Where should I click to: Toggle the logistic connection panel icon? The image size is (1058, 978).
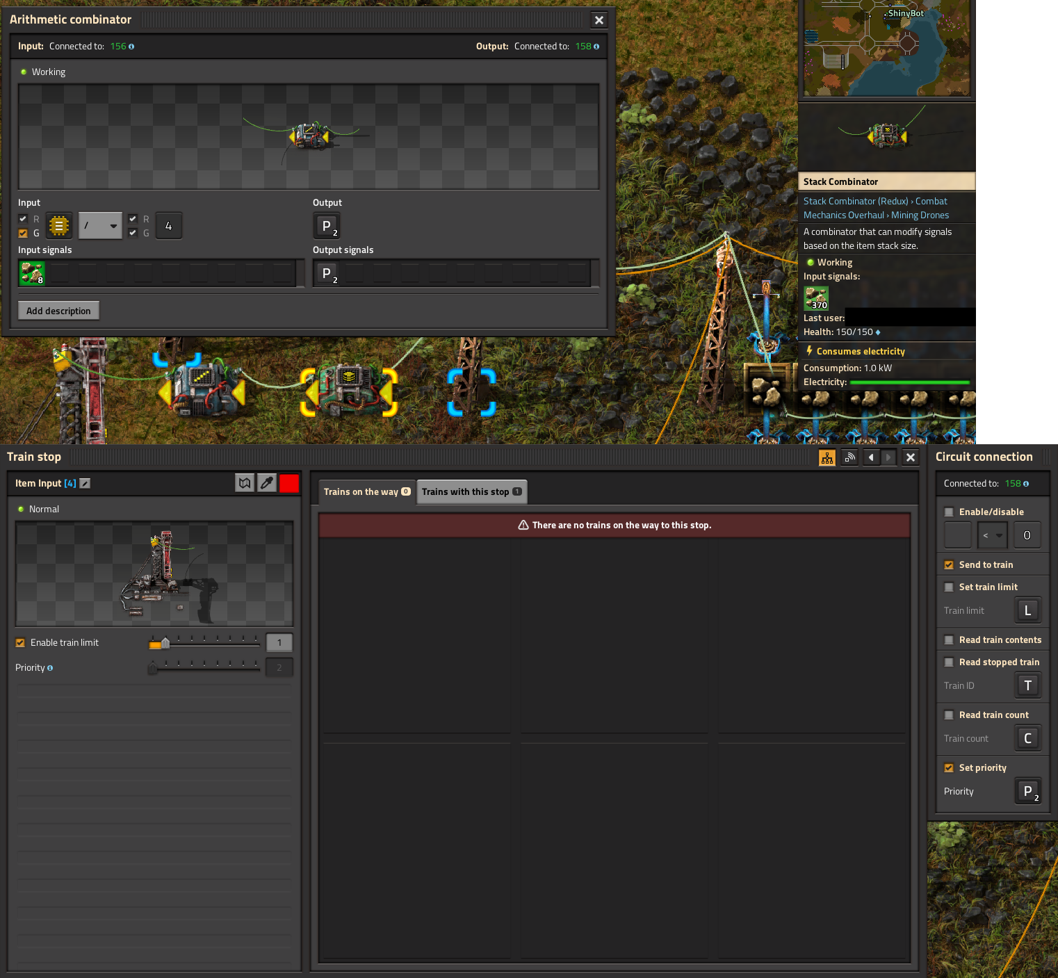click(849, 457)
